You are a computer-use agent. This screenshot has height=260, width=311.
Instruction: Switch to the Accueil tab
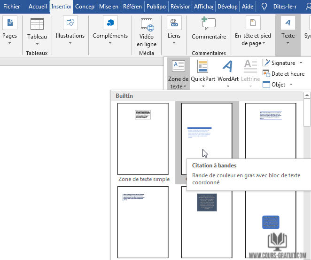(x=38, y=7)
